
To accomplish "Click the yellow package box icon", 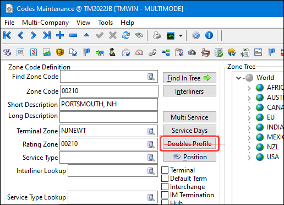I will pyautogui.click(x=60, y=52).
